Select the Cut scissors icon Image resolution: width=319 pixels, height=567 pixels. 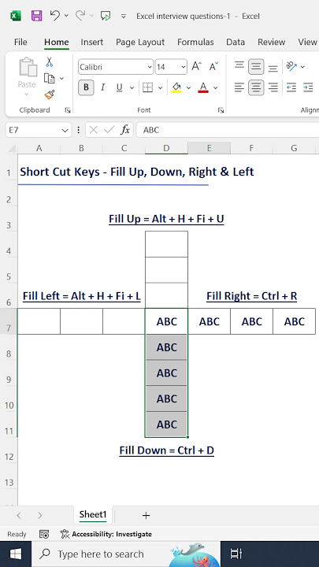50,62
